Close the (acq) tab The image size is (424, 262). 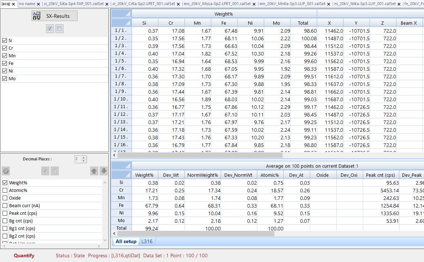[x=13, y=4]
